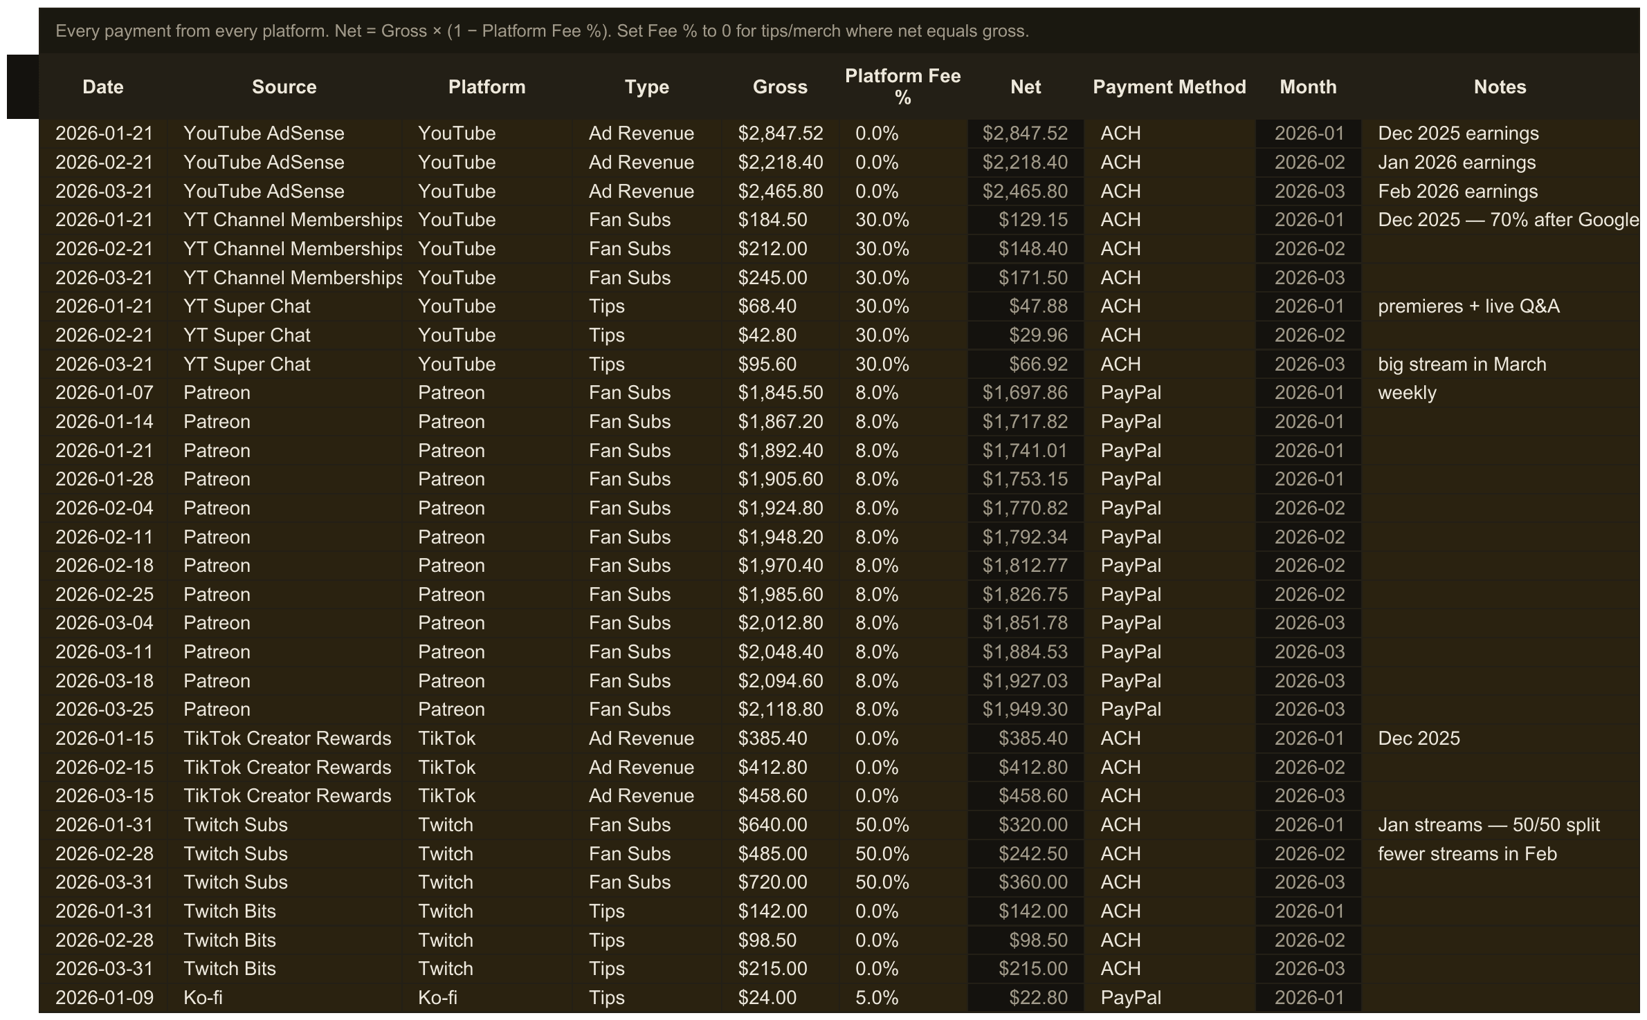This screenshot has width=1647, height=1020.
Task: Click the net cell $1,851.78
Action: [x=1026, y=623]
